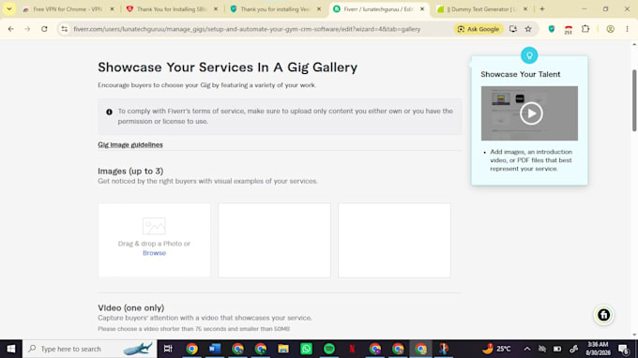Click the 'Images (up to 3)' heading
This screenshot has height=358, width=638.
(130, 171)
